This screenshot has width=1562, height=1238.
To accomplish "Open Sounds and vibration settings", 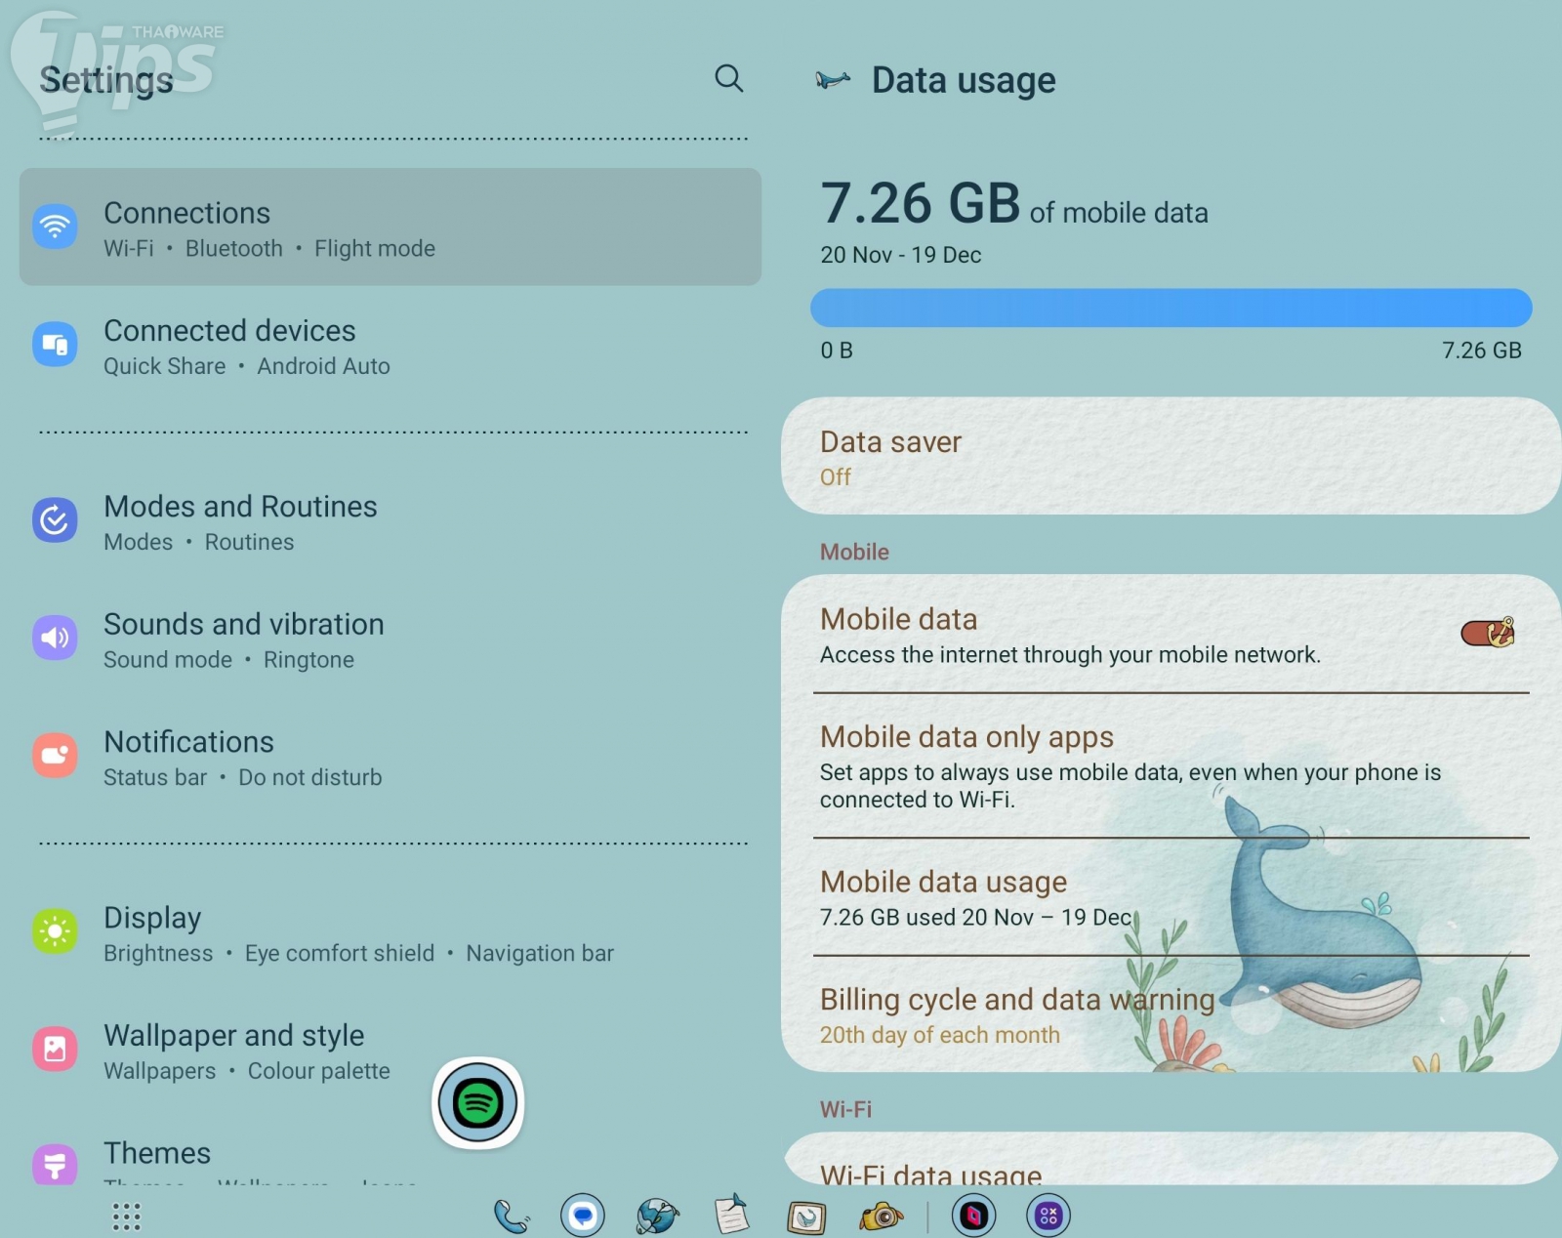I will point(390,639).
